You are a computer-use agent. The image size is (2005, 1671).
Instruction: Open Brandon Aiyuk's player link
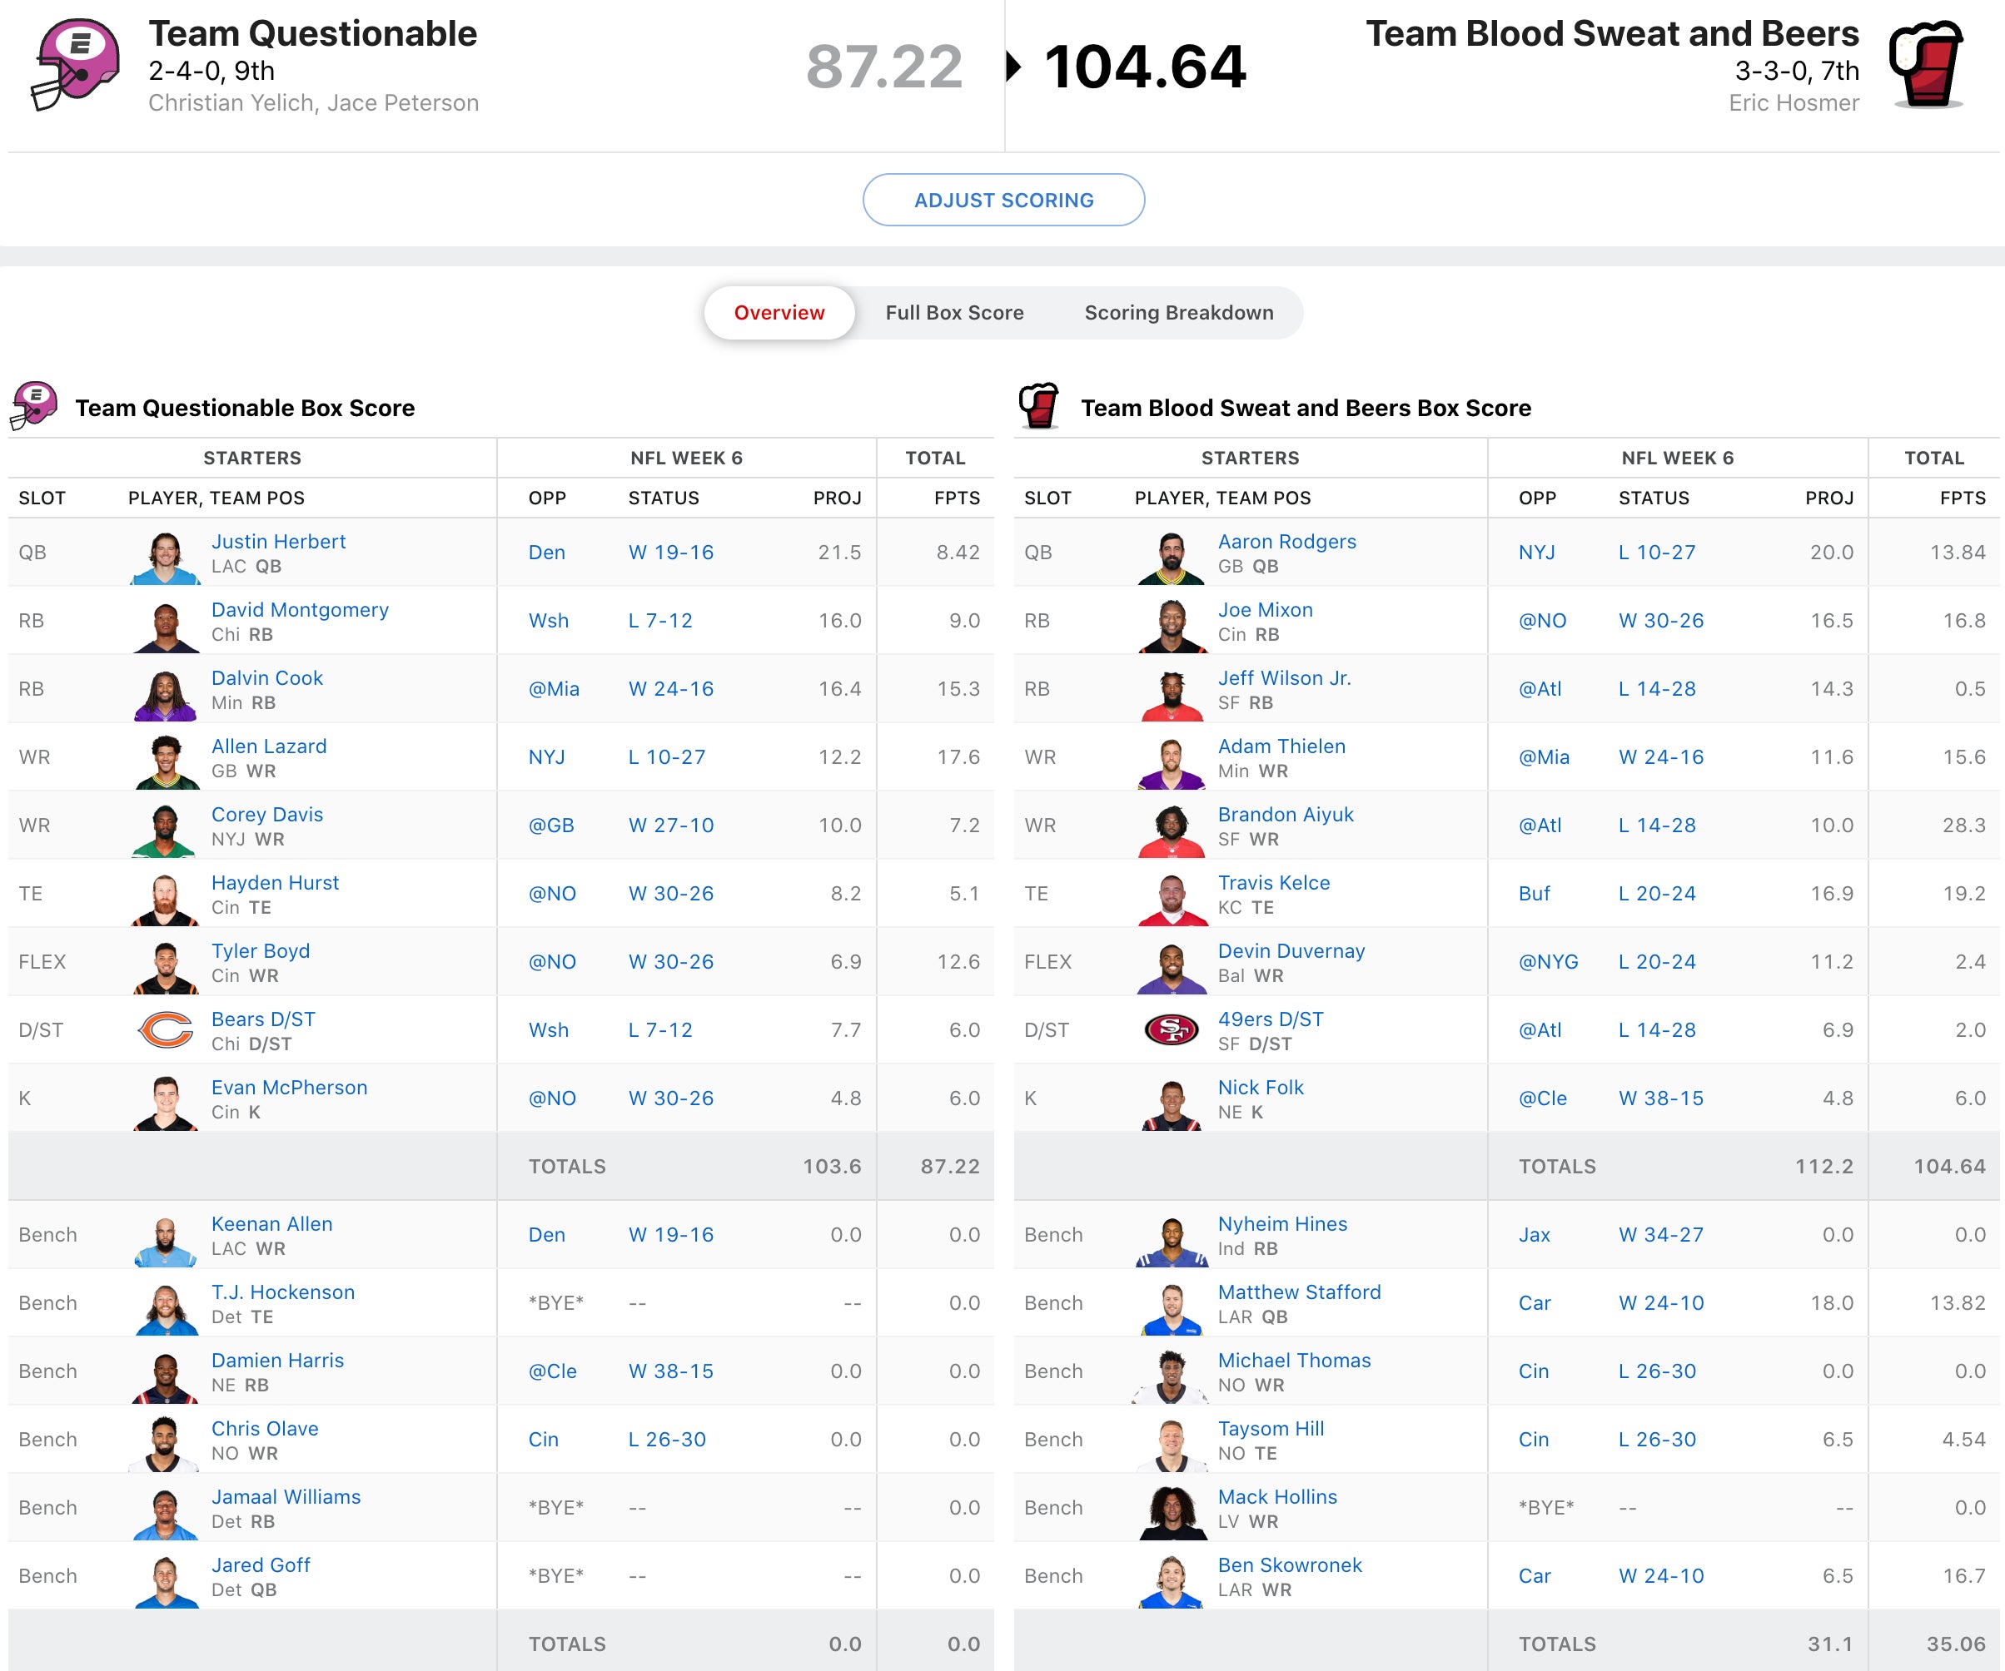[x=1285, y=814]
